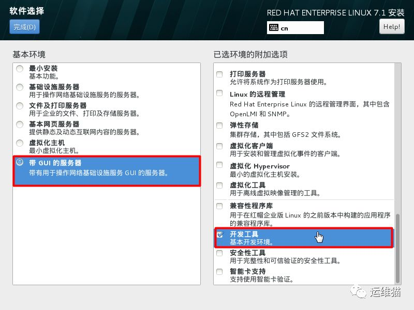Click the text 用于完整性和可信验证的安全性工具。
Image resolution: width=414 pixels, height=310 pixels.
coord(285,261)
